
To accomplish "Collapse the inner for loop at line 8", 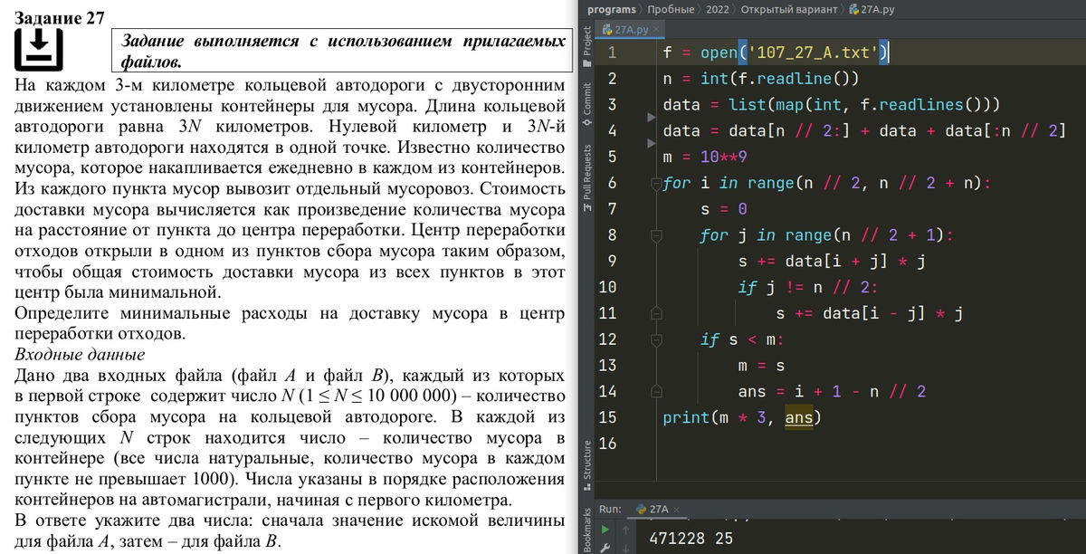I will 656,235.
